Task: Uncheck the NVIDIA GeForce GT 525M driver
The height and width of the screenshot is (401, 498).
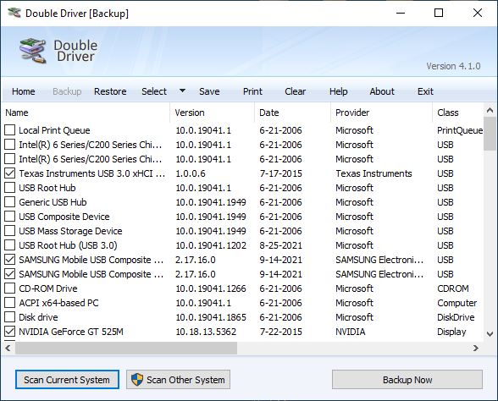Action: click(x=10, y=332)
